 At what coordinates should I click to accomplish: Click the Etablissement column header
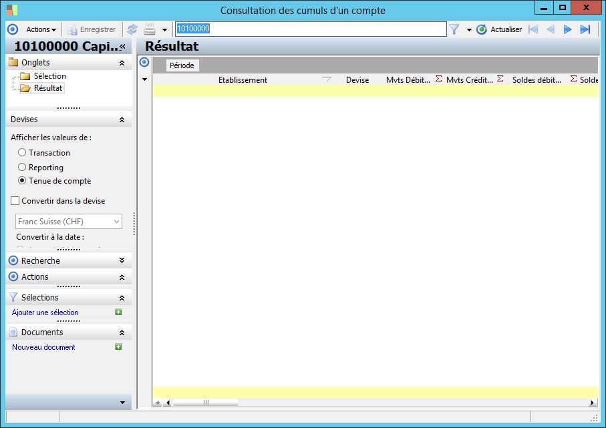[243, 80]
